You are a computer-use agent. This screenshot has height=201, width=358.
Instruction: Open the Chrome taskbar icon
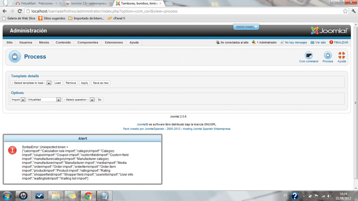click(x=88, y=196)
